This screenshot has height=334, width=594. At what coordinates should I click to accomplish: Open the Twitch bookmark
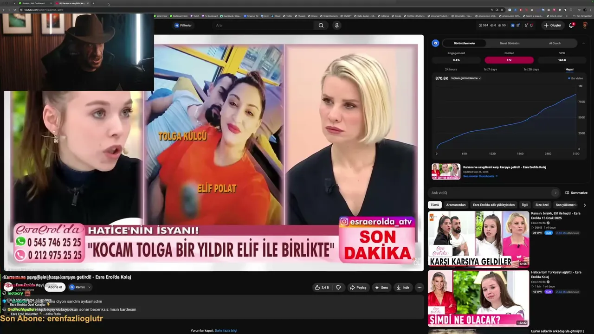196,16
